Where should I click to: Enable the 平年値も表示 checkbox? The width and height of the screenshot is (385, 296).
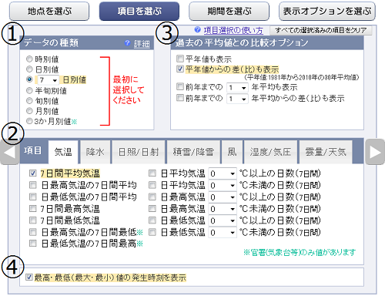180,59
